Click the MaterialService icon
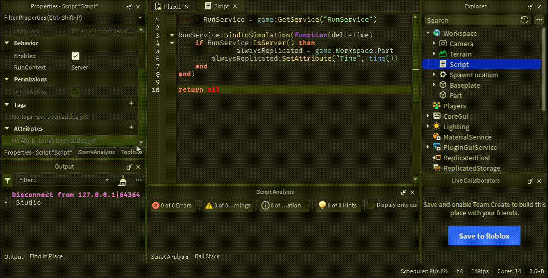 coord(436,136)
